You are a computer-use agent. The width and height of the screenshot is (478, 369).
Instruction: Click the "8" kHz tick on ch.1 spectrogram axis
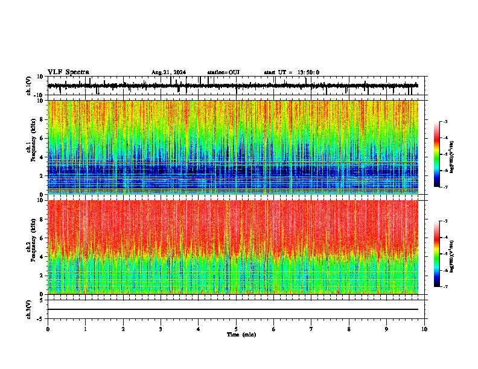coord(42,119)
